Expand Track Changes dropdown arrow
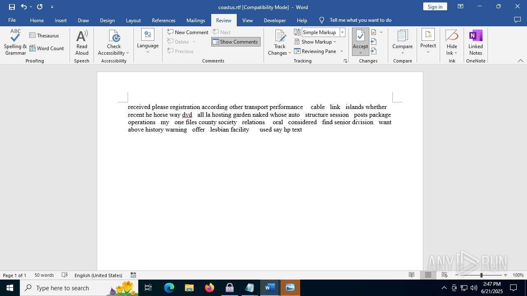Viewport: 527px width, 296px height. tap(290, 53)
